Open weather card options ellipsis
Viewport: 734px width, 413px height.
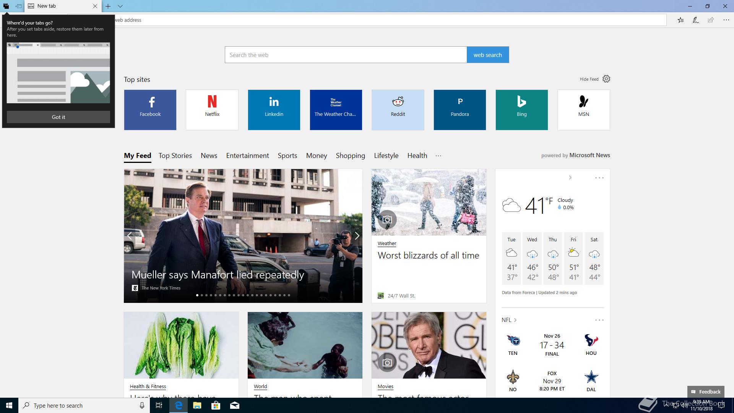pos(599,178)
